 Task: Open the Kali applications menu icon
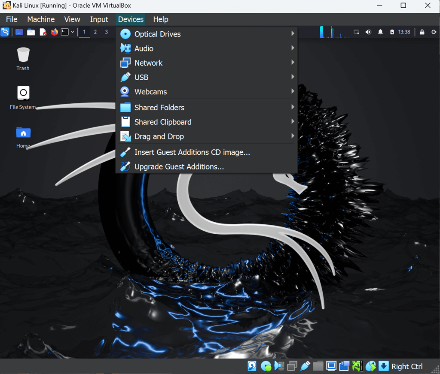coord(5,32)
